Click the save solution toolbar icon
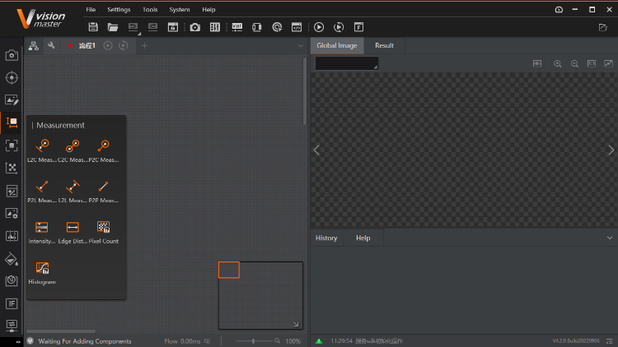This screenshot has width=618, height=347. [93, 27]
